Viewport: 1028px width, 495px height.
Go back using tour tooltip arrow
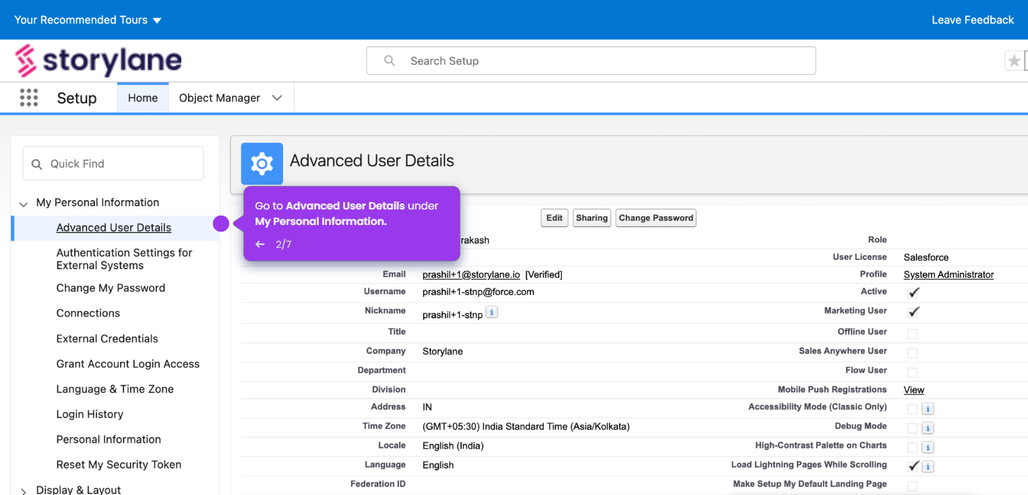[260, 244]
